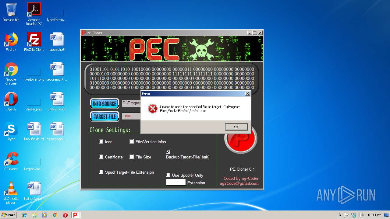Open the media player taskbar icon
Viewport: 390px width, 219px height.
coord(45,215)
